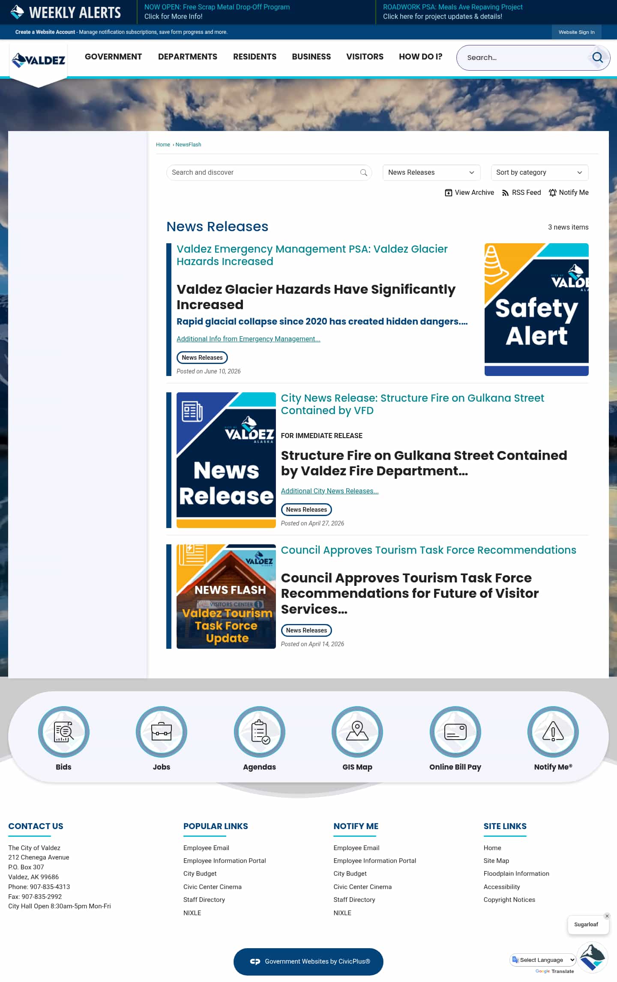
Task: Open Structure Fire on Gulkana Street article title
Action: [x=412, y=404]
